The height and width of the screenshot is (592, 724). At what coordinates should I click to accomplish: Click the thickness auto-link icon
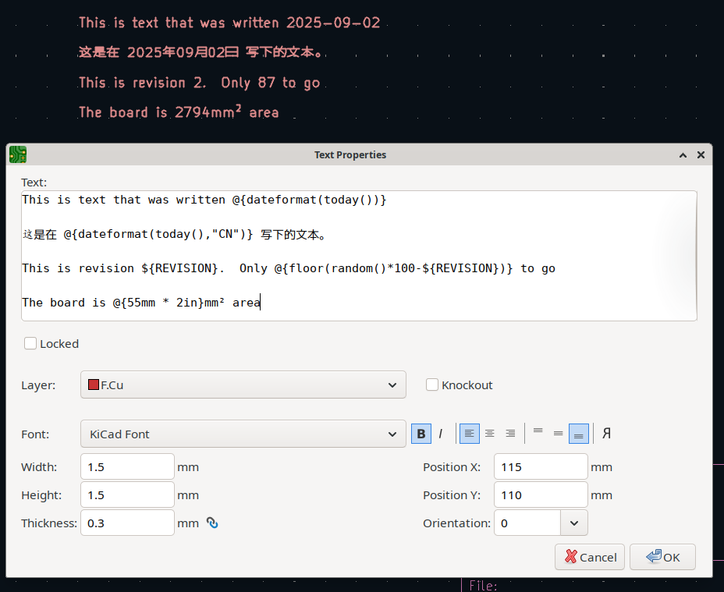tap(212, 523)
